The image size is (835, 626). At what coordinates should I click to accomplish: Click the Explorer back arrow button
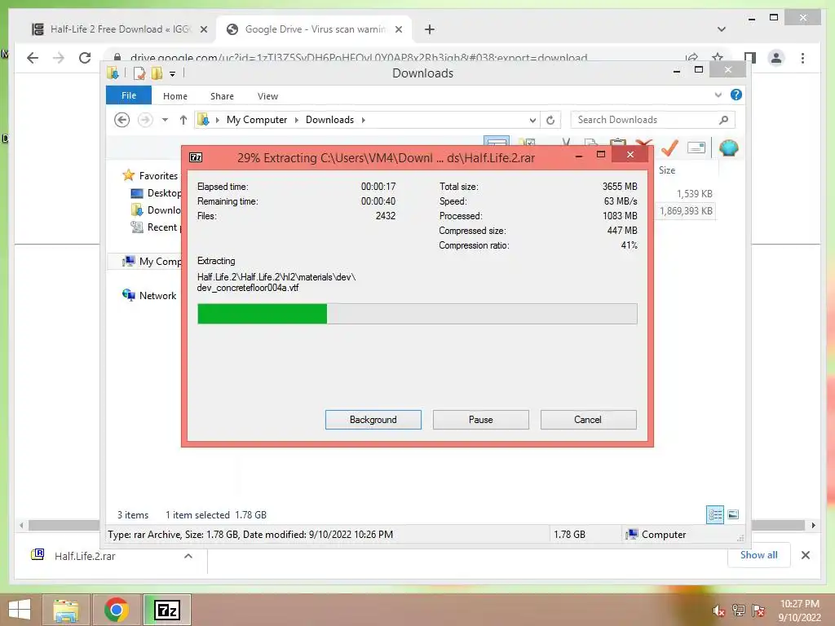click(122, 120)
